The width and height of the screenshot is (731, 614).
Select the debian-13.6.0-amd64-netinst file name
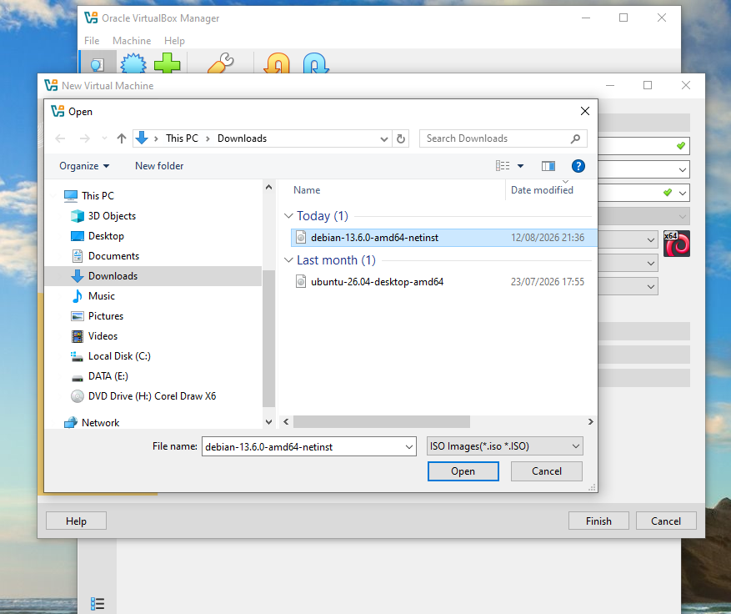pyautogui.click(x=375, y=238)
